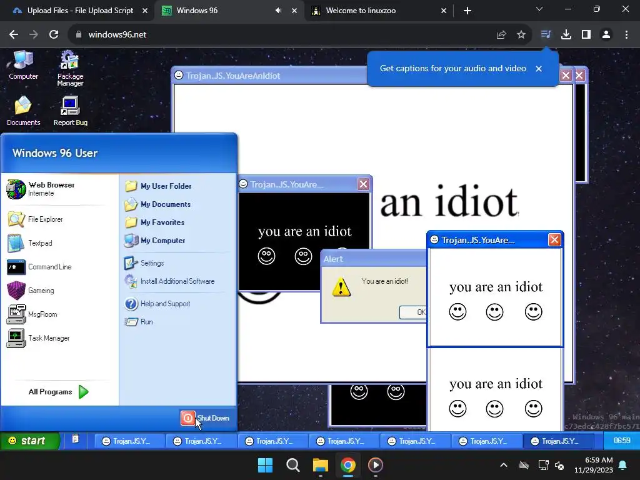Screen dimensions: 640x480
Task: Open Chrome three-dot menu
Action: point(626,35)
